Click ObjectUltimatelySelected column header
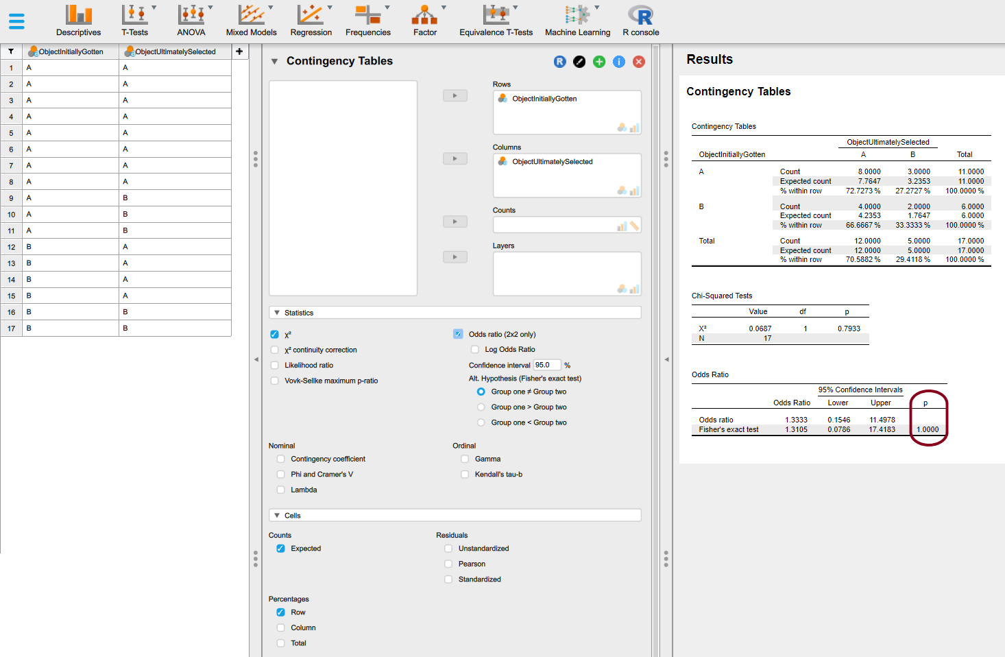The height and width of the screenshot is (657, 1005). pyautogui.click(x=175, y=51)
